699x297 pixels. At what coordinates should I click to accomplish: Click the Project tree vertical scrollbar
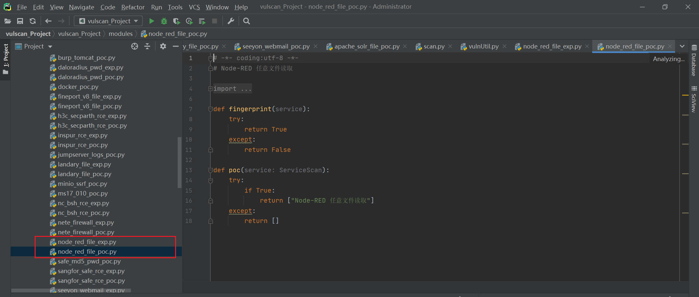(179, 163)
